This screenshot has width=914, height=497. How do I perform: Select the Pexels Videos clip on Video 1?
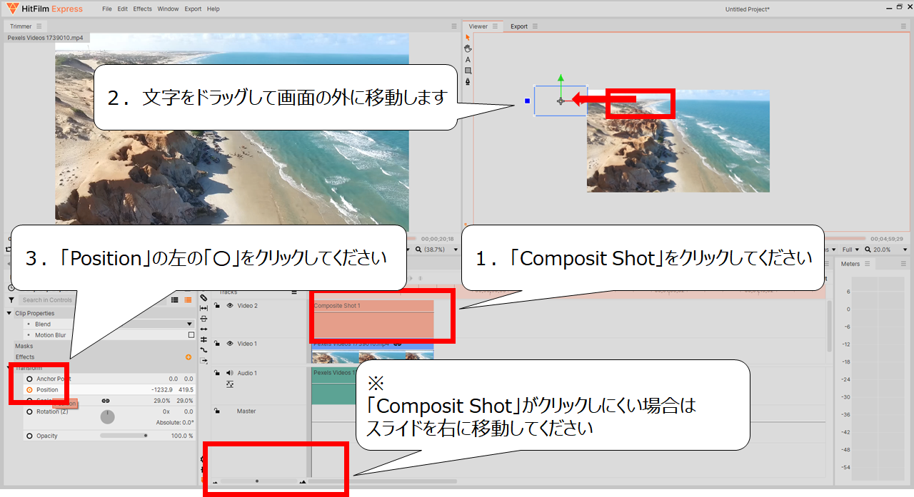pos(373,352)
